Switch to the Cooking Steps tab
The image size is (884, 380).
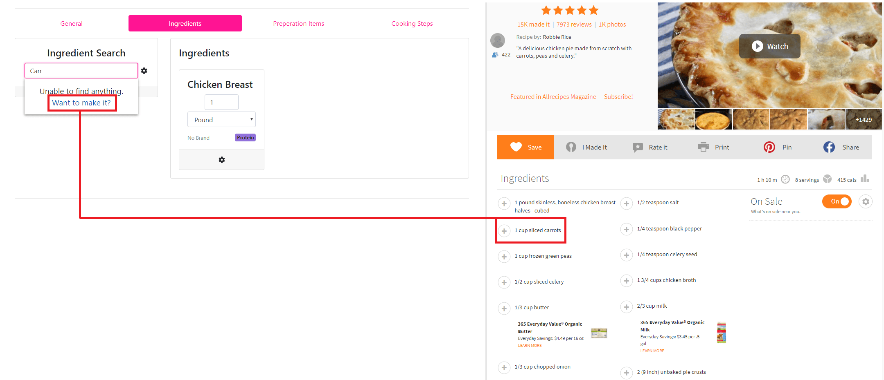tap(412, 24)
